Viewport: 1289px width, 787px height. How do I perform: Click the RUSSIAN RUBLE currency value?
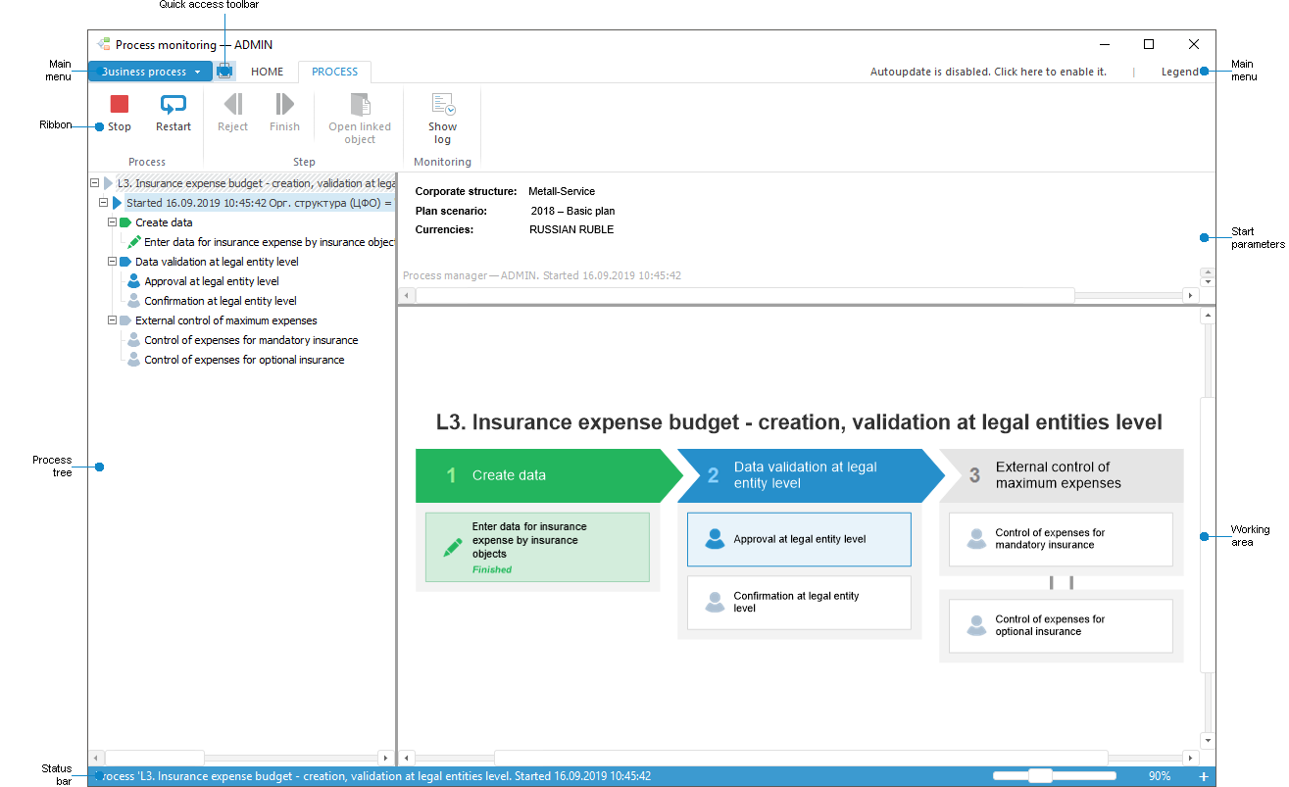click(x=571, y=229)
